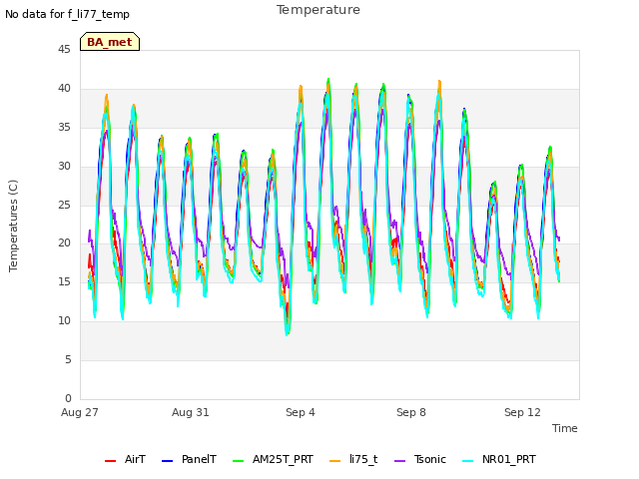Click the Aug 27 x-axis label
The width and height of the screenshot is (639, 479).
80,412
